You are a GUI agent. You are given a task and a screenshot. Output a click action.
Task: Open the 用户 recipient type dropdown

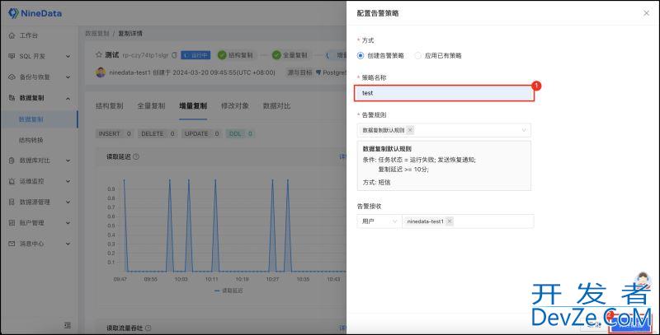(x=379, y=221)
